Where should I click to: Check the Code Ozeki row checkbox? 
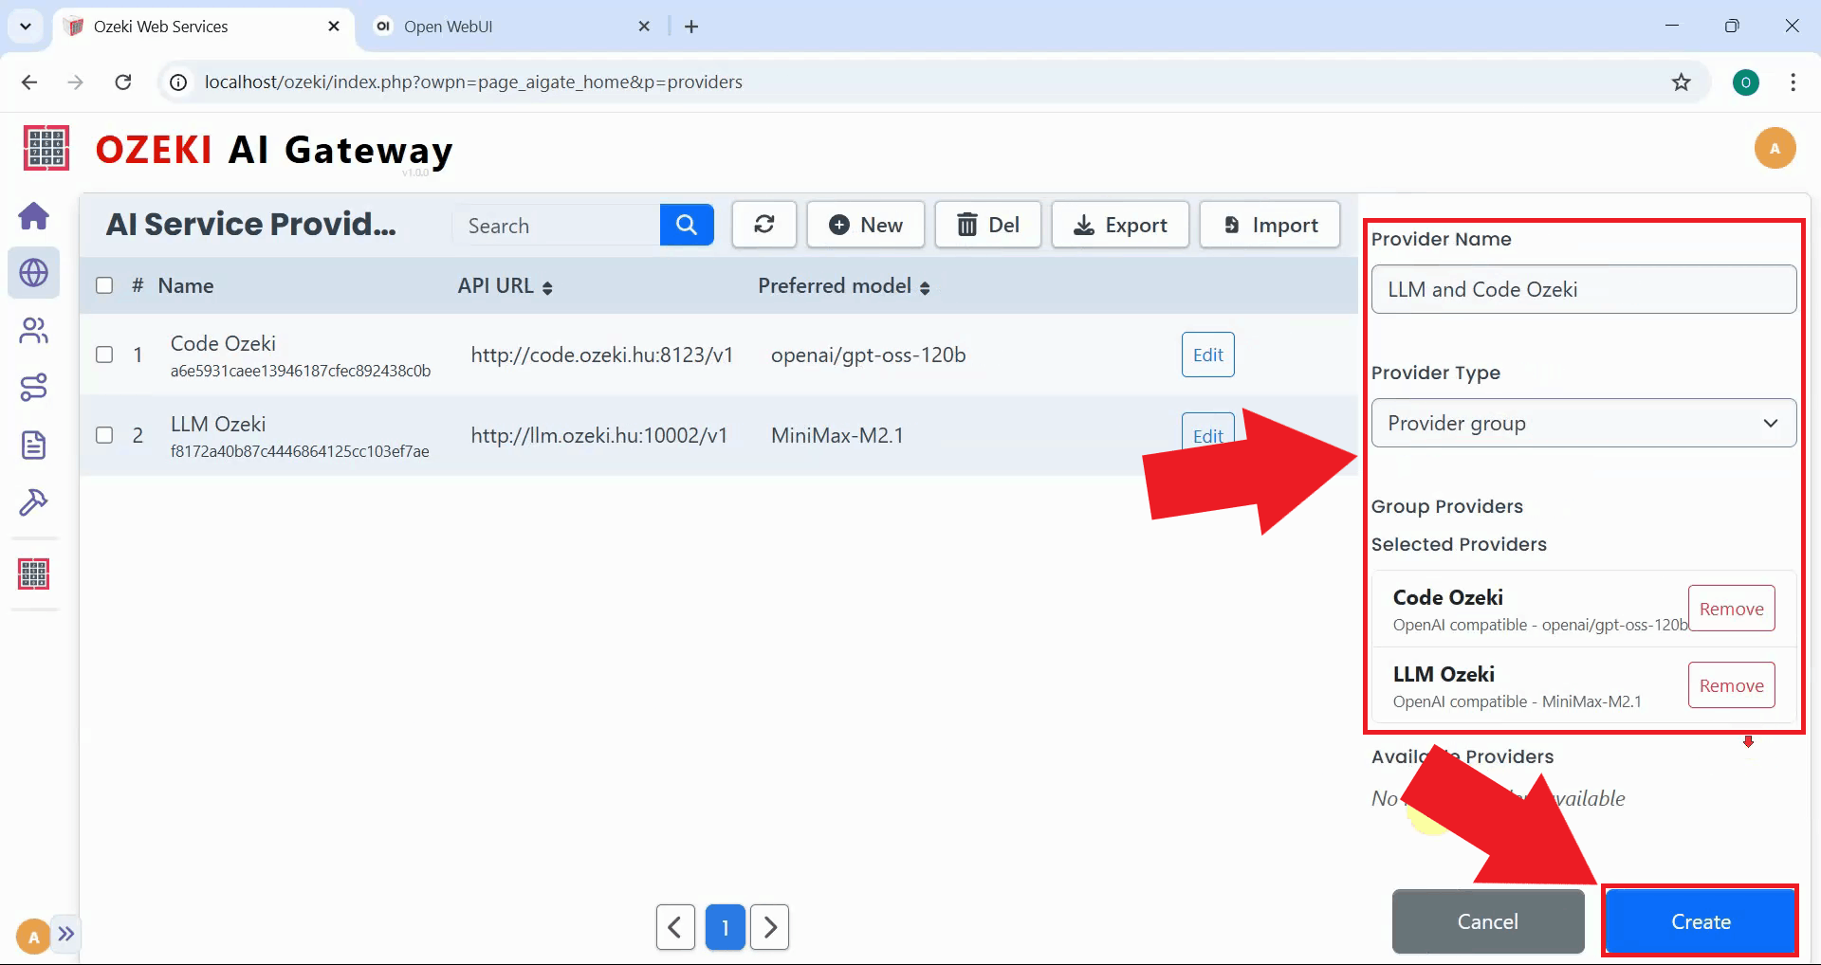104,355
